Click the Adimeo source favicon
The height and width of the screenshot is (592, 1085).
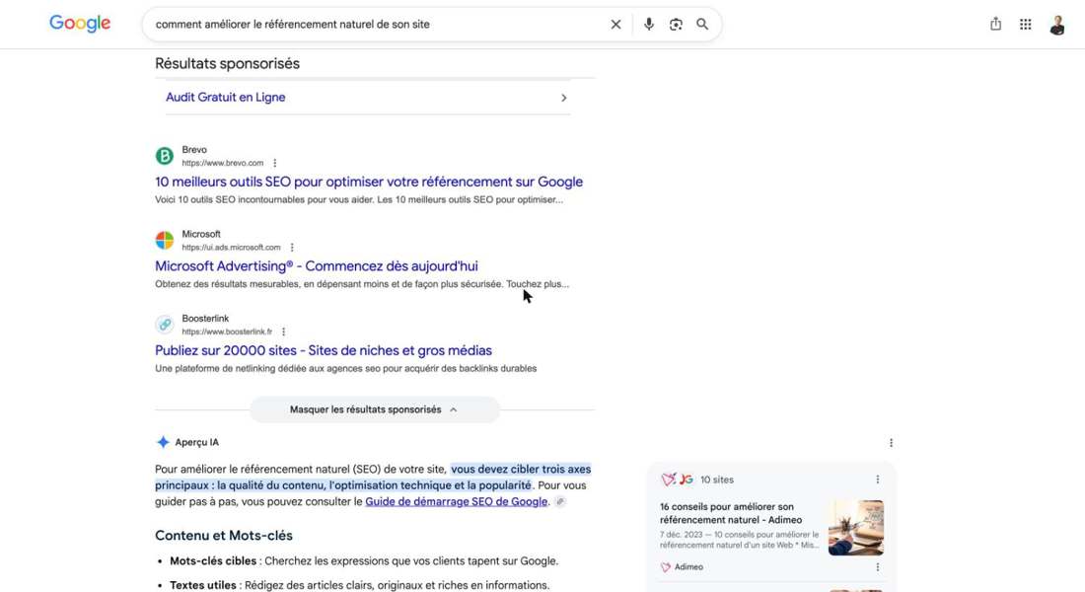[666, 567]
